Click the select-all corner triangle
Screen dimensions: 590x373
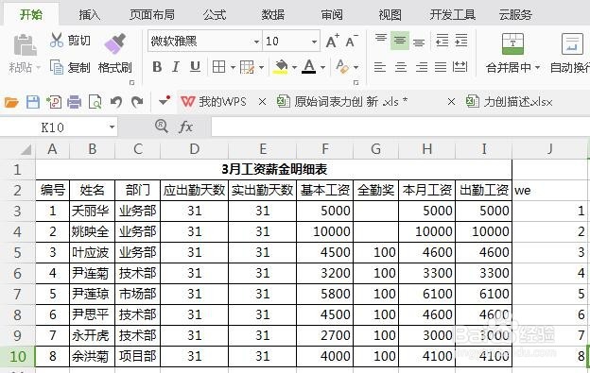[26, 150]
